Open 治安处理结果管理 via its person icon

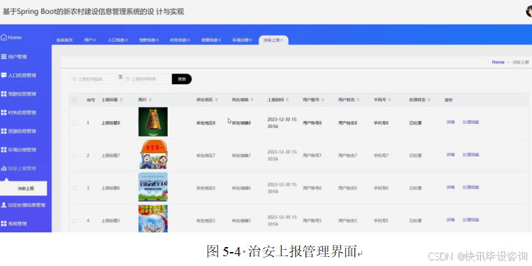3,205
